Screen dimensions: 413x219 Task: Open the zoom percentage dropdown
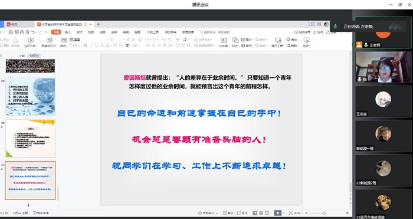299,213
